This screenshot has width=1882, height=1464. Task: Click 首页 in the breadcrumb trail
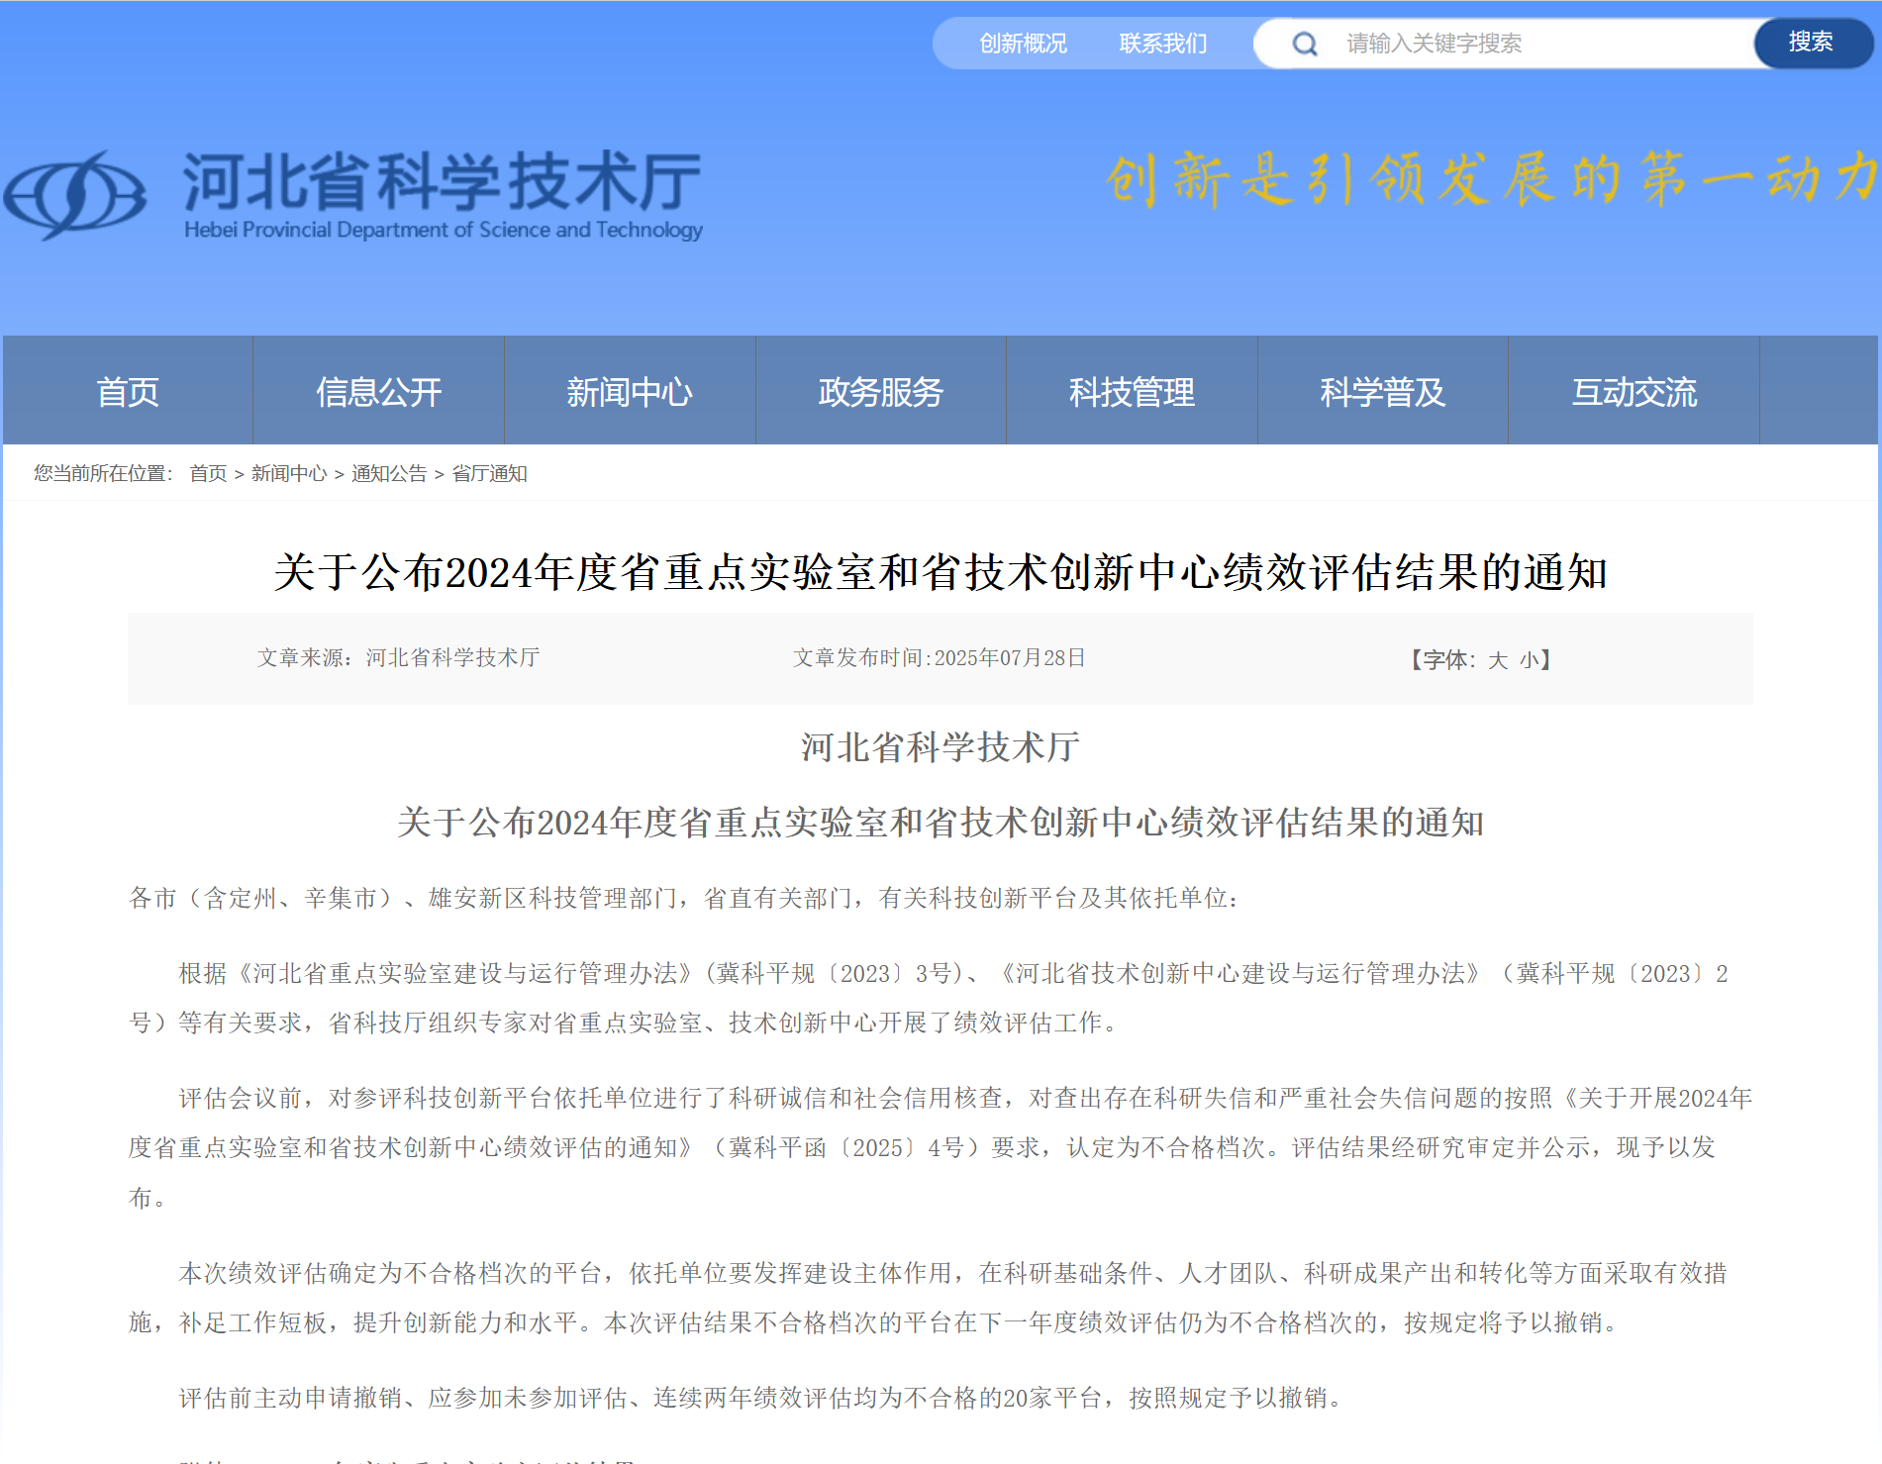pos(208,473)
